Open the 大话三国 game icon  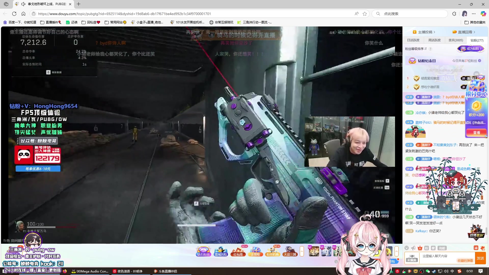(290, 251)
